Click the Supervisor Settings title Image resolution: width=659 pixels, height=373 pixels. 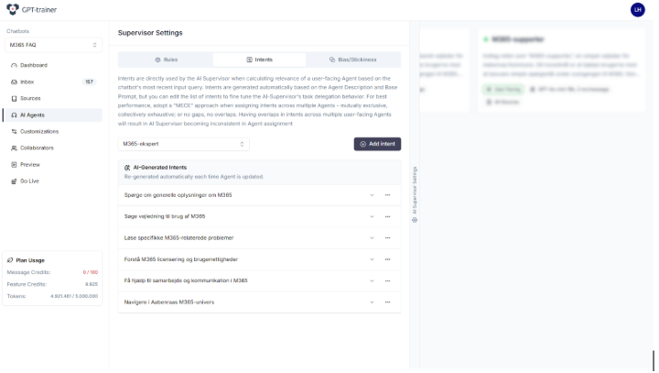click(150, 33)
